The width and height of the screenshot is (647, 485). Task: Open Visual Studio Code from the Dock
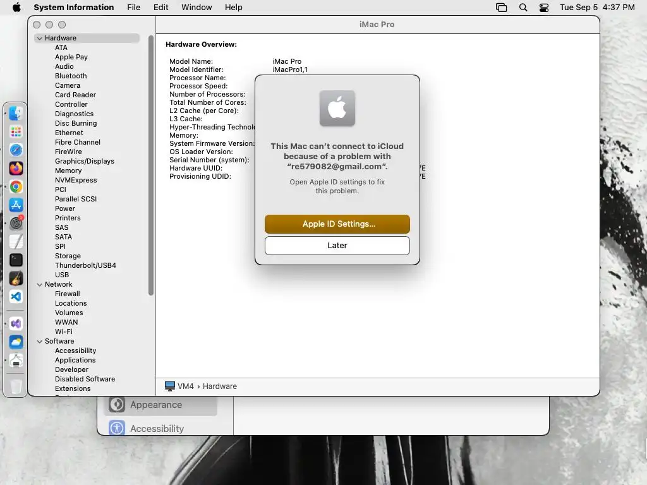click(x=16, y=297)
